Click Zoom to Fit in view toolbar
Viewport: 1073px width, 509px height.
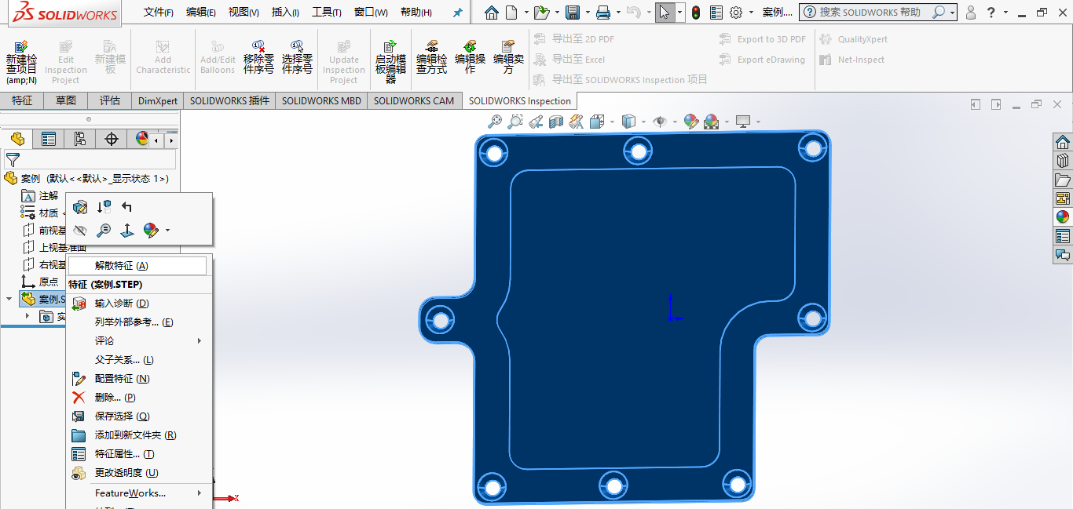click(495, 122)
